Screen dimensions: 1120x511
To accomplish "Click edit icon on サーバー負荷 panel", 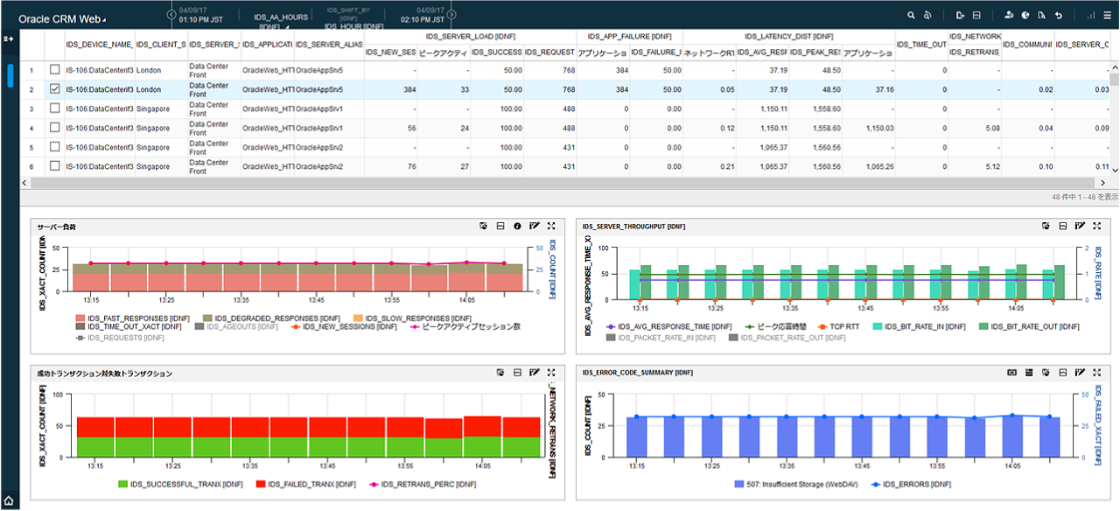I will pos(534,227).
